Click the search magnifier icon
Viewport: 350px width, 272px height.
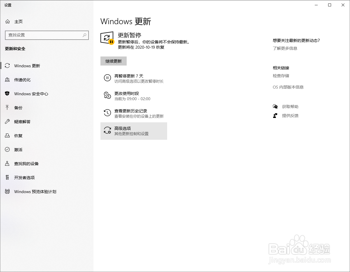pyautogui.click(x=84, y=35)
